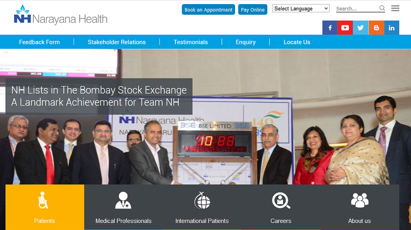Open the Feedback Form menu item
The width and height of the screenshot is (411, 230).
point(39,42)
